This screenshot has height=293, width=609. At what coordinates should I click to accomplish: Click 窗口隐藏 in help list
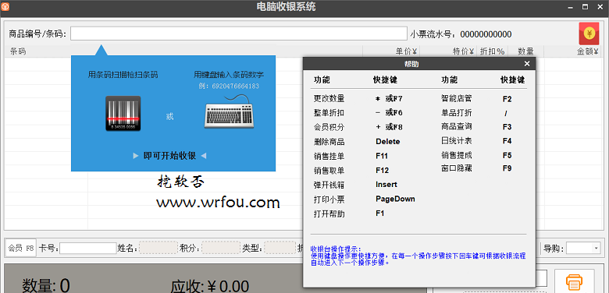tap(457, 168)
